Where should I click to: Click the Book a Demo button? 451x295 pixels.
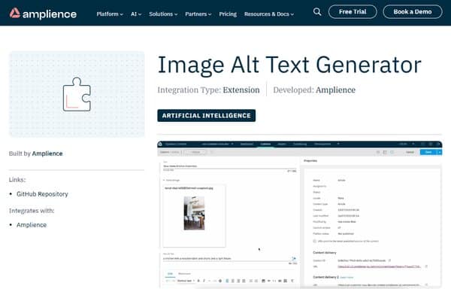pyautogui.click(x=413, y=12)
